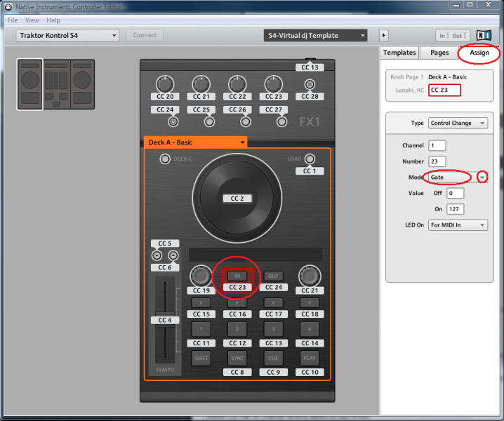This screenshot has height=421, width=504.
Task: Switch to the Pages tab
Action: [439, 53]
